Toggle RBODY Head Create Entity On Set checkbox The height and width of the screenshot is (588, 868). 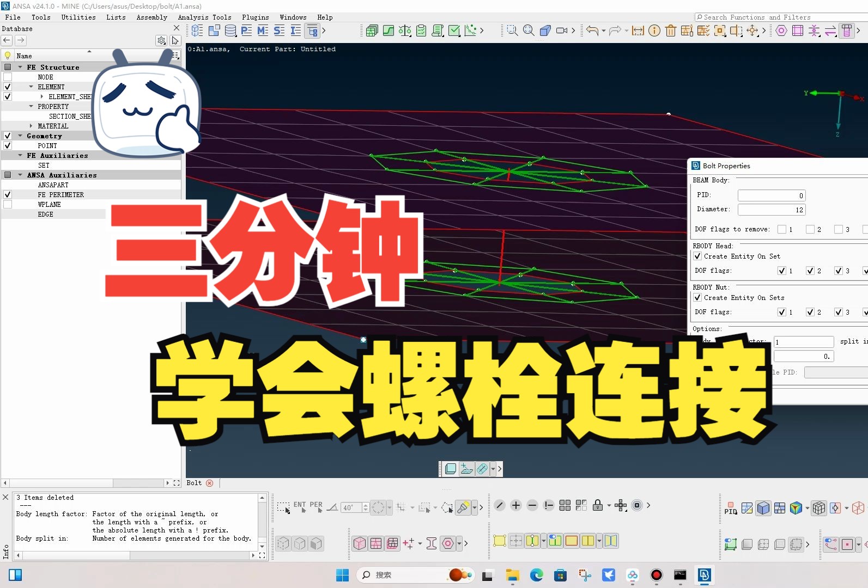697,256
